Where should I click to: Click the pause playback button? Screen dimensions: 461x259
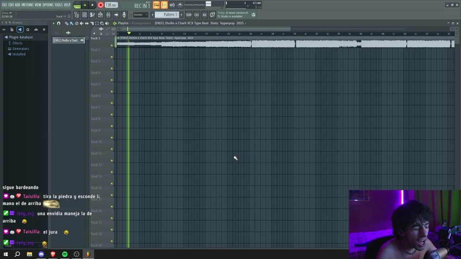[x=85, y=5]
